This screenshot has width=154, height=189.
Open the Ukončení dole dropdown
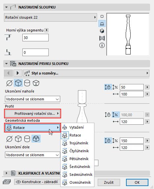[33, 155]
